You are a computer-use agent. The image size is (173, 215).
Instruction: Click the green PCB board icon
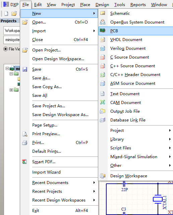click(103, 31)
